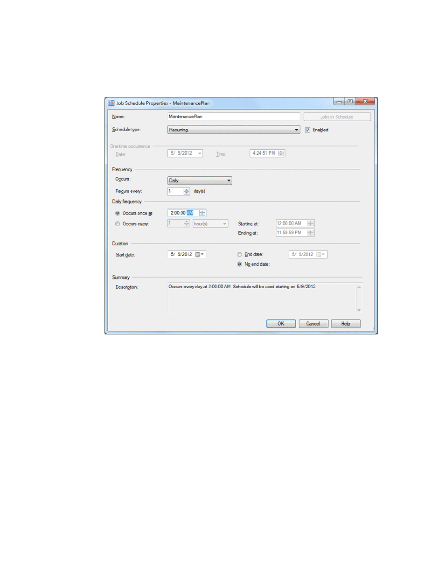Click into the Name text field
The width and height of the screenshot is (445, 576).
[233, 117]
